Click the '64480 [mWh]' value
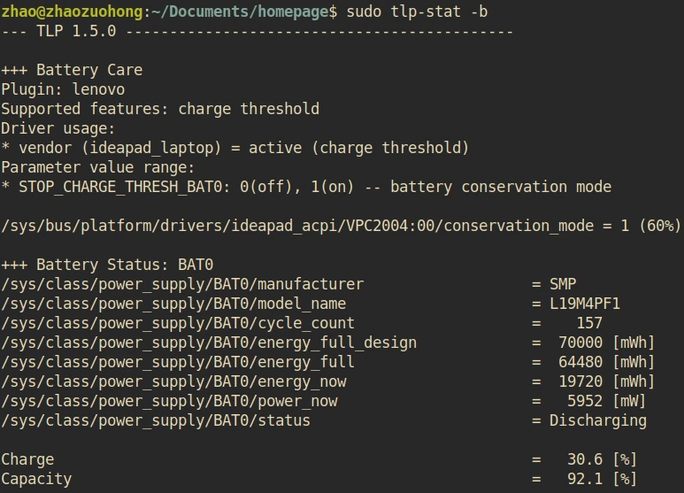 pyautogui.click(x=607, y=362)
